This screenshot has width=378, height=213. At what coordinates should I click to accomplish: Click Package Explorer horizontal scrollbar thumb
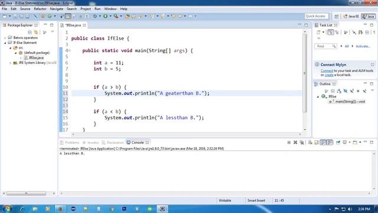(26, 193)
